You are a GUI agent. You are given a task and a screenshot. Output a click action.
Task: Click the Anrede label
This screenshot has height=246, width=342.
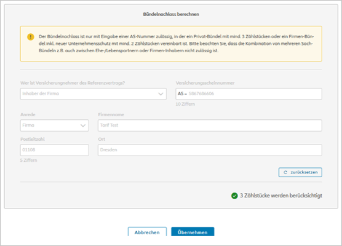[28, 115]
